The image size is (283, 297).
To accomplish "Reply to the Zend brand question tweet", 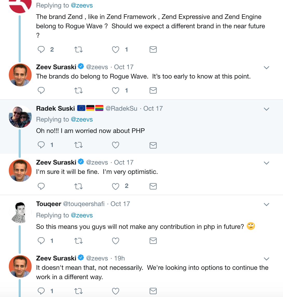I will (x=41, y=50).
